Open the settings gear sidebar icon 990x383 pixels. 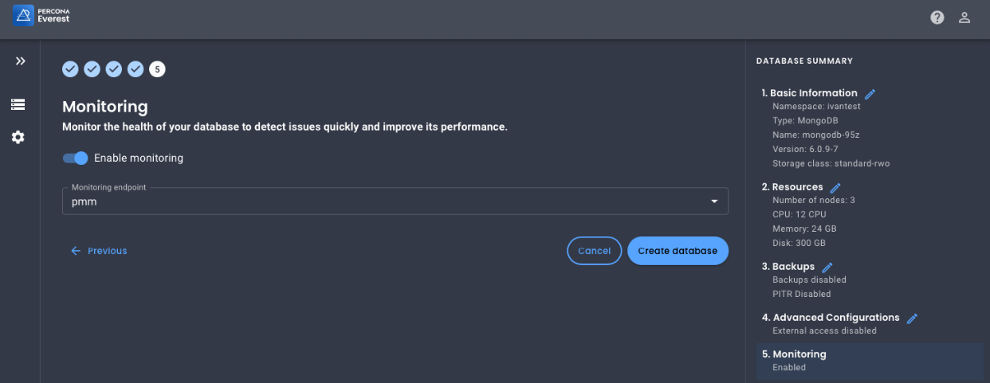pyautogui.click(x=18, y=137)
